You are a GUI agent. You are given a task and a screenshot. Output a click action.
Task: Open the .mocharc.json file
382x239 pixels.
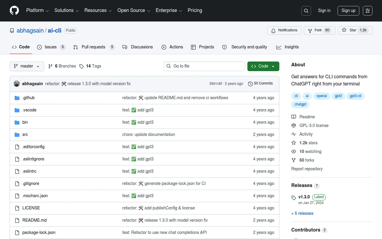[35, 196]
